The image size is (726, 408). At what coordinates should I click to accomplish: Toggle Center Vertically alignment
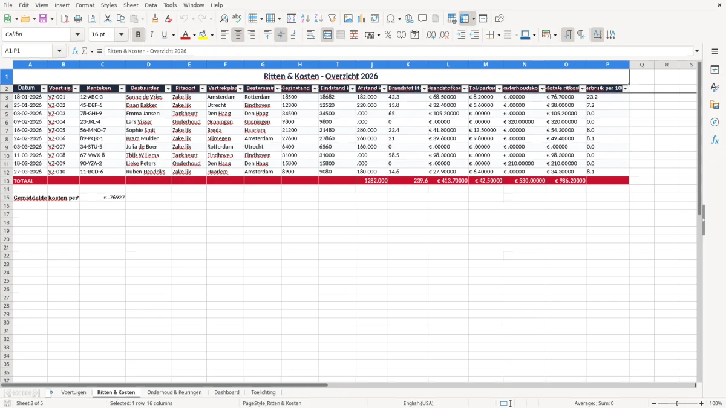pos(281,35)
